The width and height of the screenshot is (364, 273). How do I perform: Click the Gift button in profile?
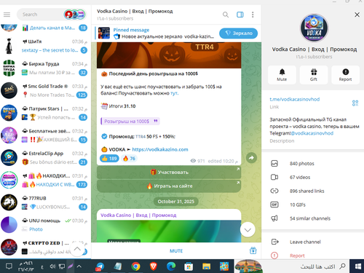[x=314, y=75]
